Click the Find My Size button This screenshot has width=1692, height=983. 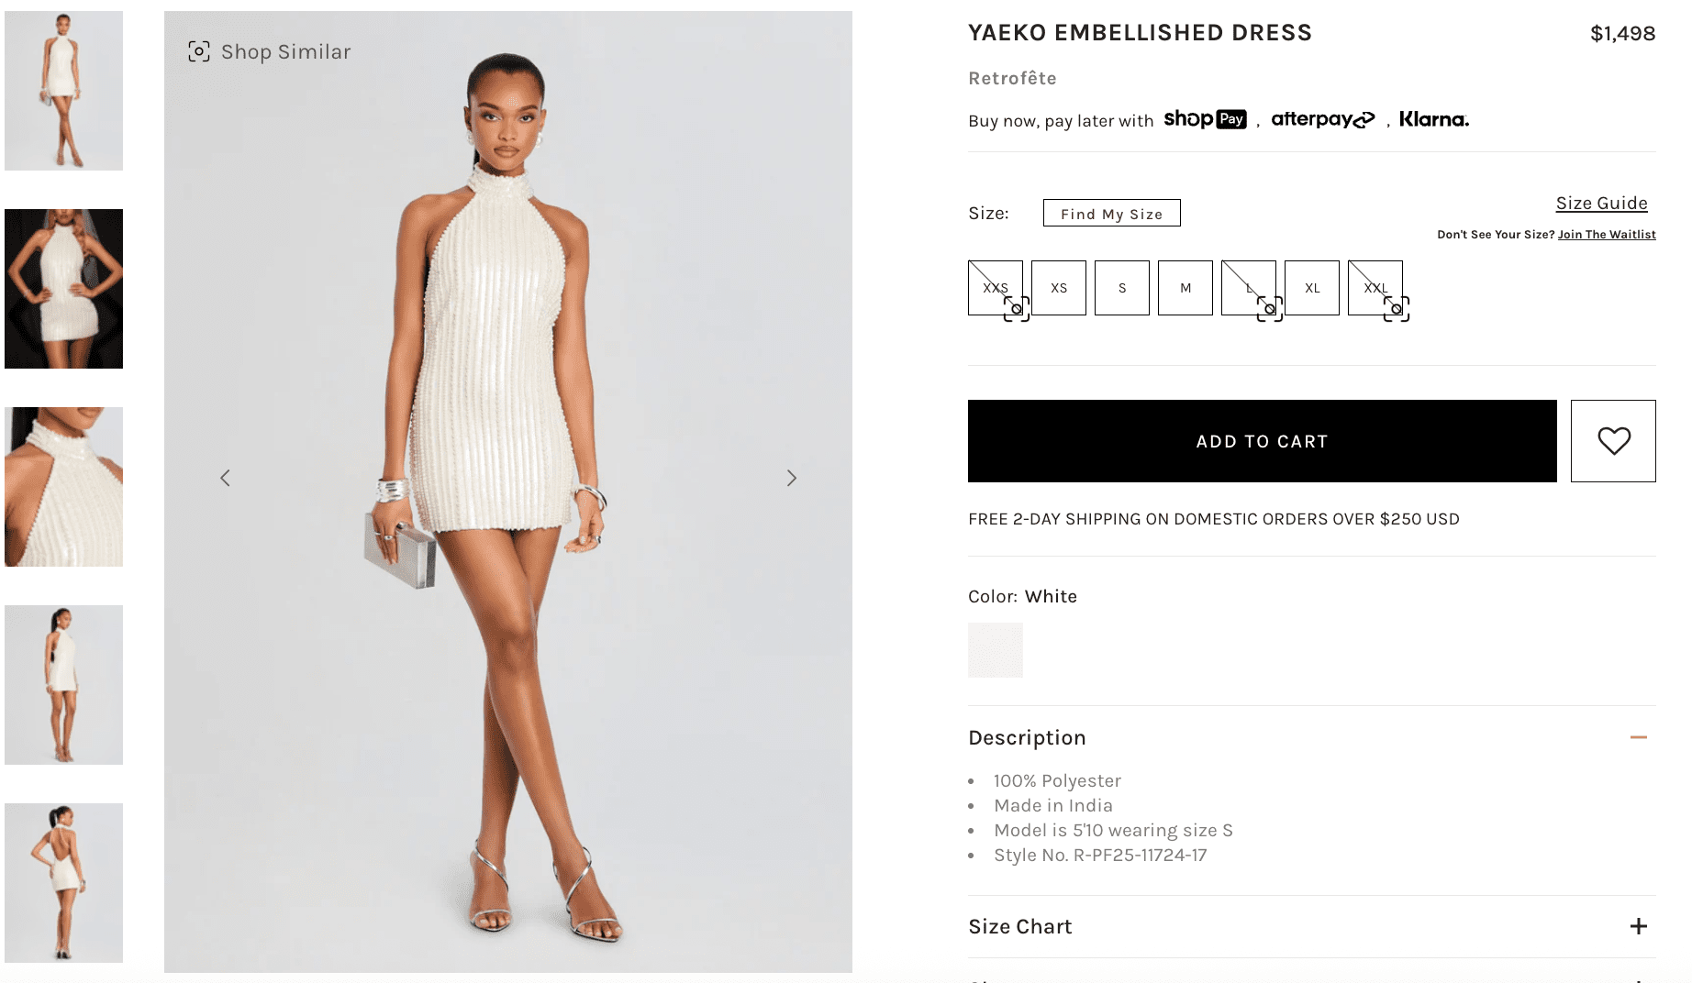(x=1112, y=213)
